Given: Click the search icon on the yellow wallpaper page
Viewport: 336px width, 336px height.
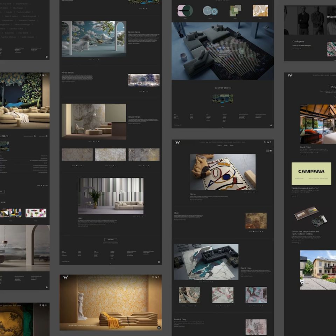Looking at the screenshot, I should (x=153, y=277).
